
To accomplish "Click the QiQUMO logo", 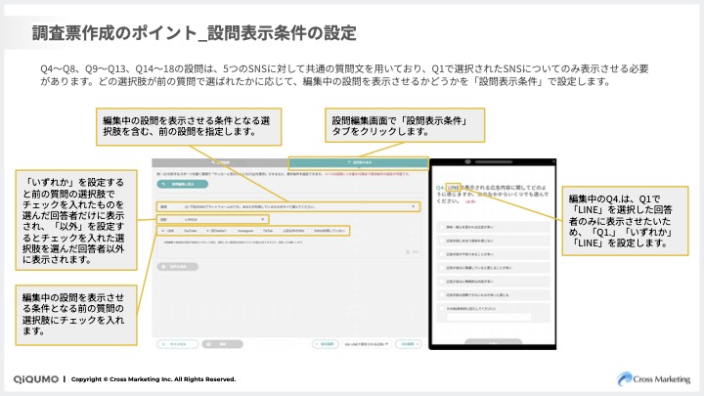I will coord(36,379).
